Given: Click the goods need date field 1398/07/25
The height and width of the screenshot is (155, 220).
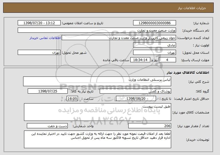Looking at the screenshot, I should (48, 91).
